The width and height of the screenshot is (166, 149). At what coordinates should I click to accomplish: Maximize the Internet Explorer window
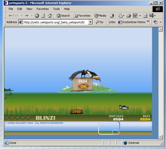(x=156, y=3)
